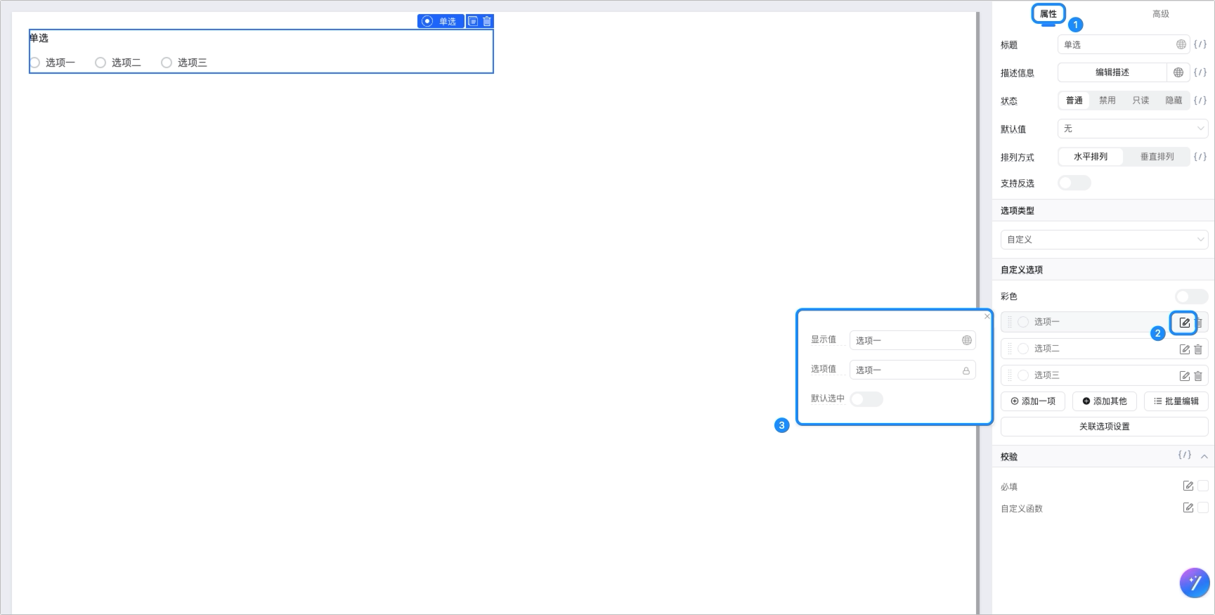
Task: Click variable binding icon next to 状态
Action: pyautogui.click(x=1200, y=101)
